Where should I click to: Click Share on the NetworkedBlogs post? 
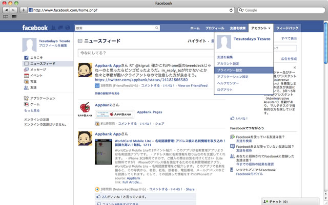190,189
